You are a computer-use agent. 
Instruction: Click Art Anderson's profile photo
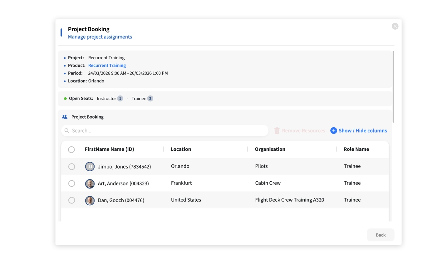[x=90, y=183]
